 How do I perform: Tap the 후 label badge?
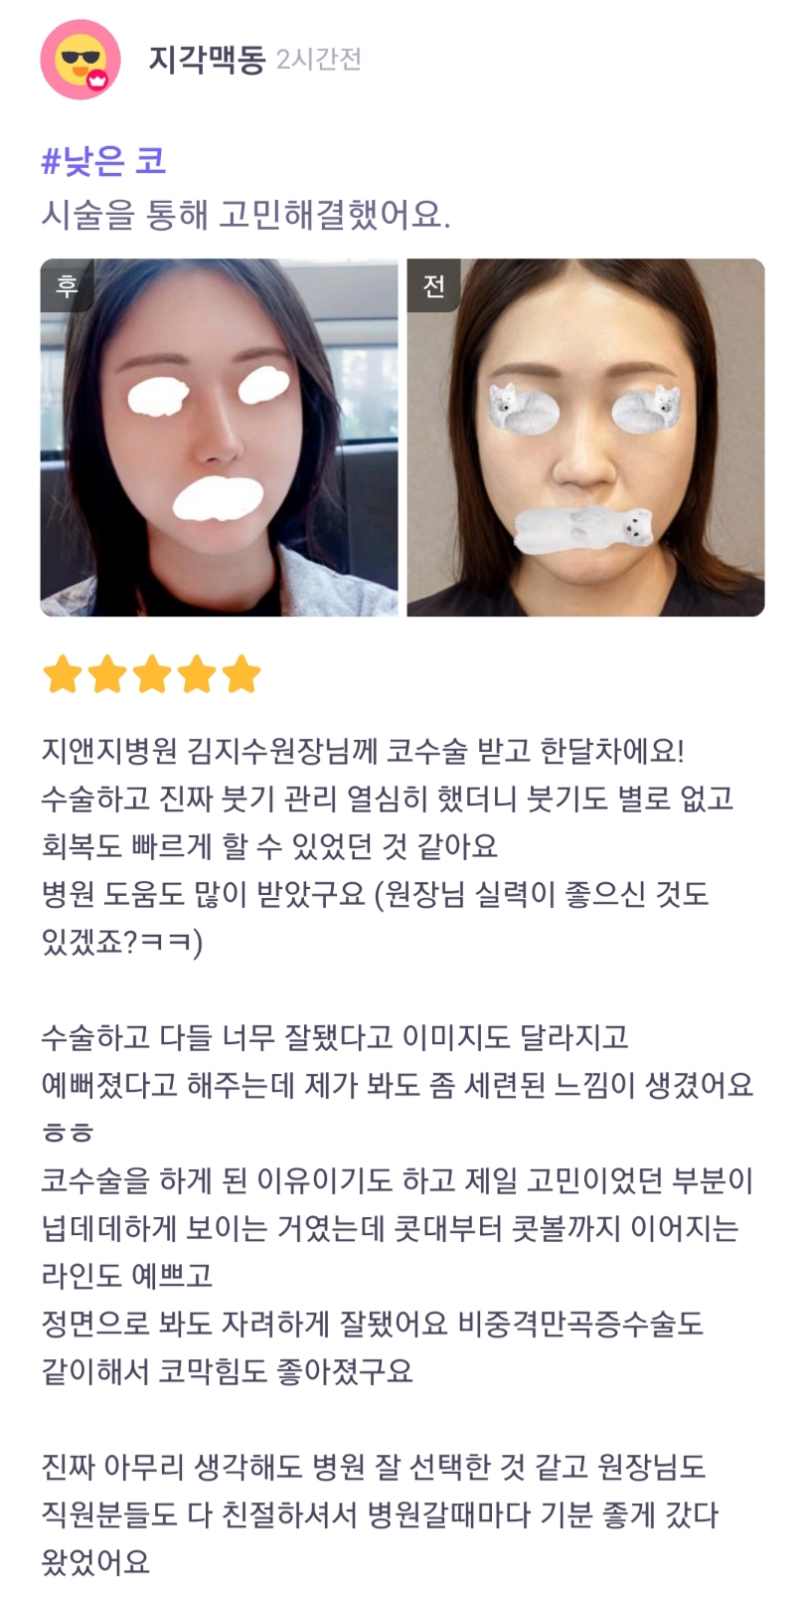click(x=67, y=285)
